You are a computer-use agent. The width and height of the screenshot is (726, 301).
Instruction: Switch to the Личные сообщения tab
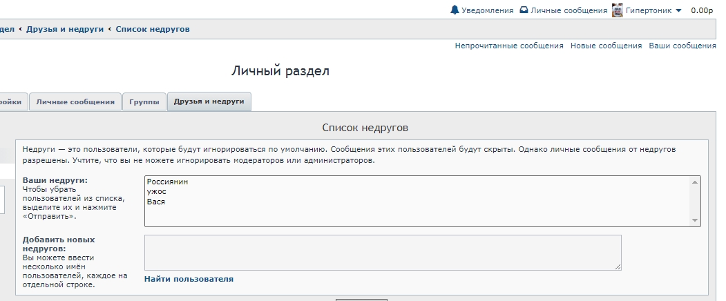(x=75, y=102)
